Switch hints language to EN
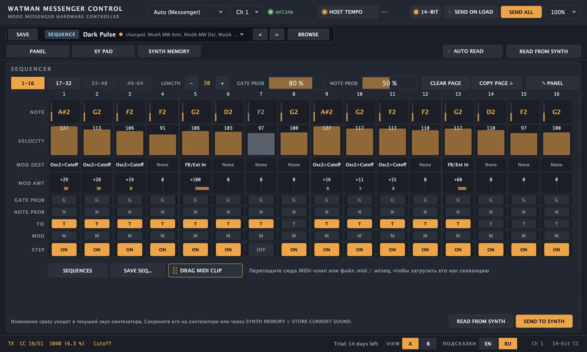Screen dimensions: 587x352 pyautogui.click(x=488, y=344)
